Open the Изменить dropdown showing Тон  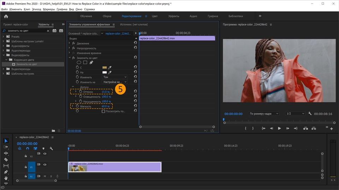tap(114, 77)
